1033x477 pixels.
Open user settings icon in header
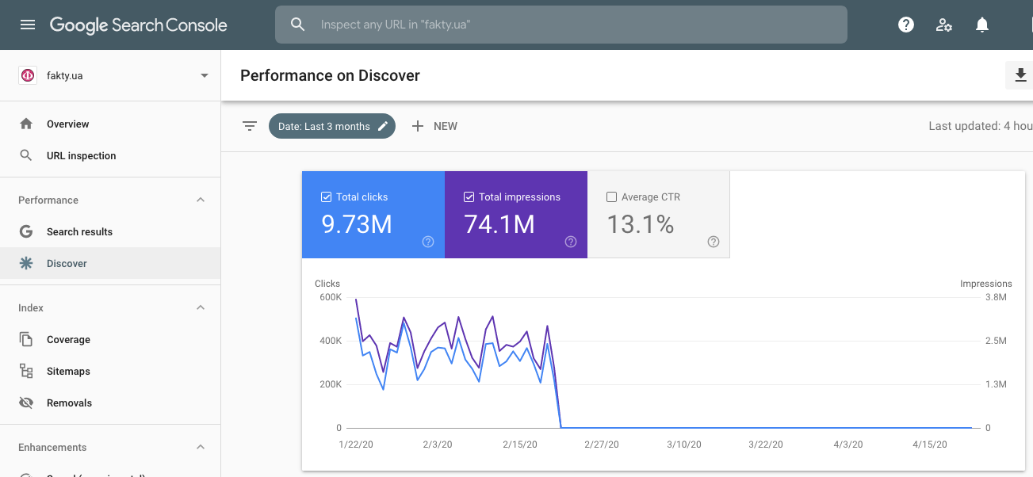(944, 25)
